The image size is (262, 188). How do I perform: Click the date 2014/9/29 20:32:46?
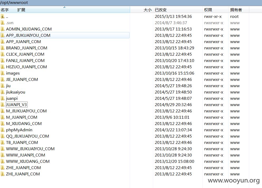tap(173, 105)
